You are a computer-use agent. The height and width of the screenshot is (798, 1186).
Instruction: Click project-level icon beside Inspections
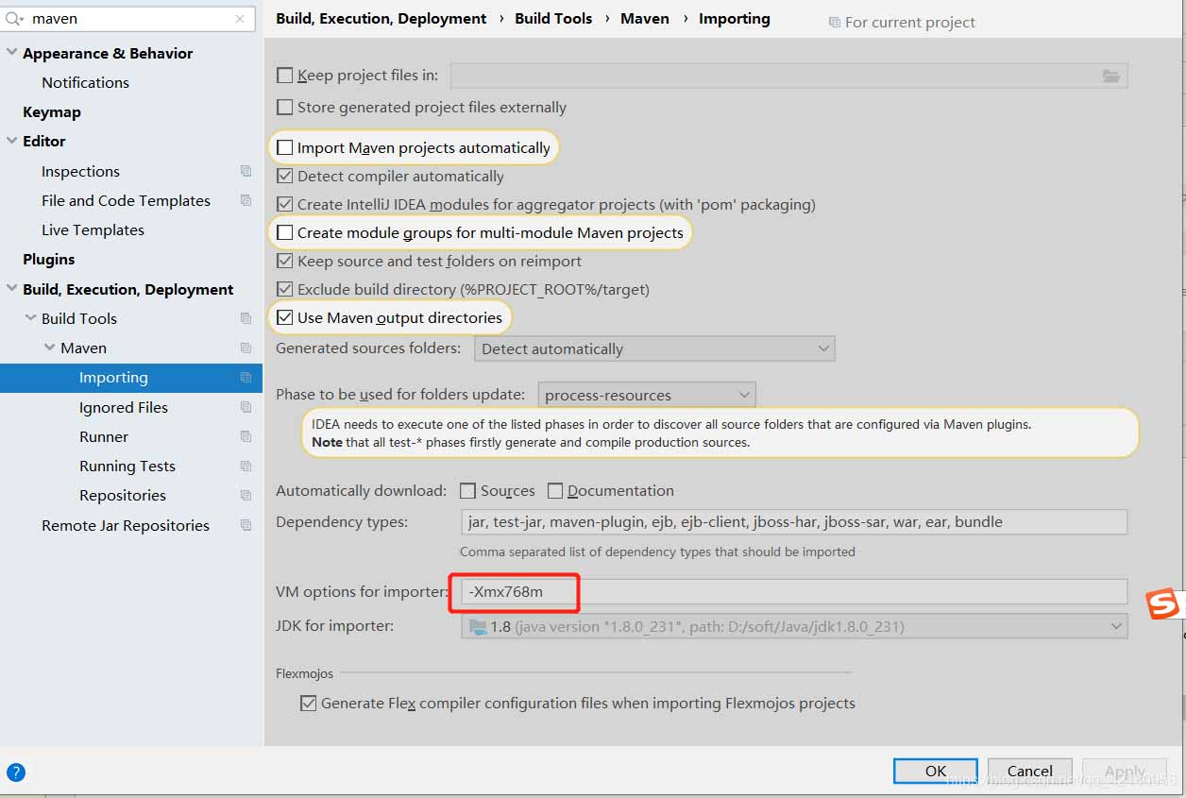point(246,171)
